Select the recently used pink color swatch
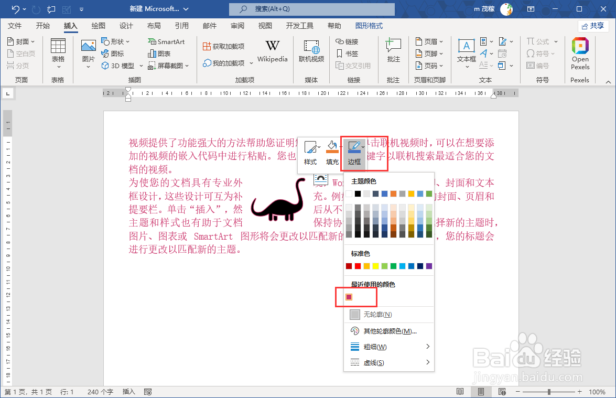616x398 pixels. click(350, 297)
